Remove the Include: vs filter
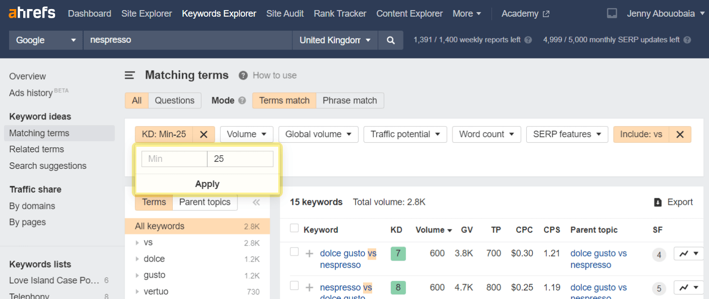Screen dimensions: 709x299 pyautogui.click(x=680, y=134)
